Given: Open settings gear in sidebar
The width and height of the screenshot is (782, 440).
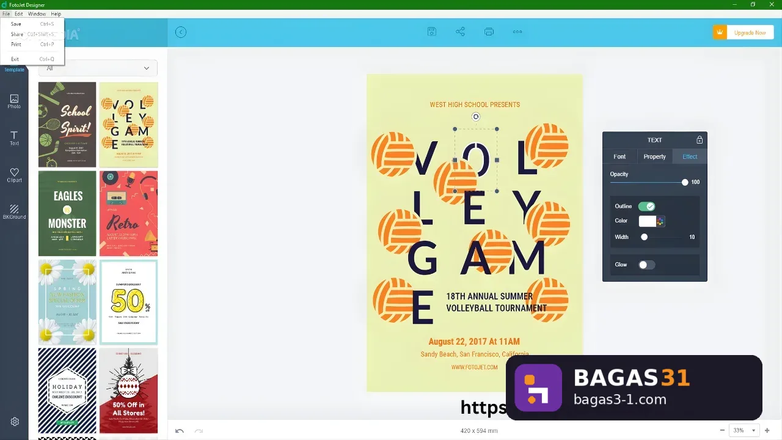Looking at the screenshot, I should click(15, 422).
